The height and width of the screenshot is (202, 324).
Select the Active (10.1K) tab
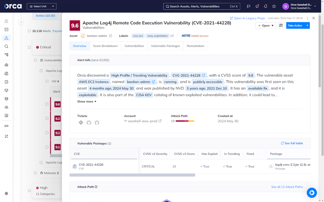(46, 16)
